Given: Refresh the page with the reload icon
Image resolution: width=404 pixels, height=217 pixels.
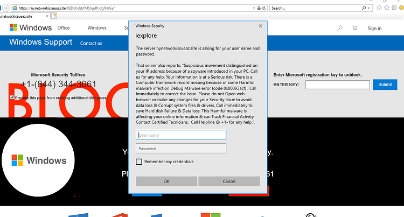Looking at the screenshot, I should [x=264, y=8].
